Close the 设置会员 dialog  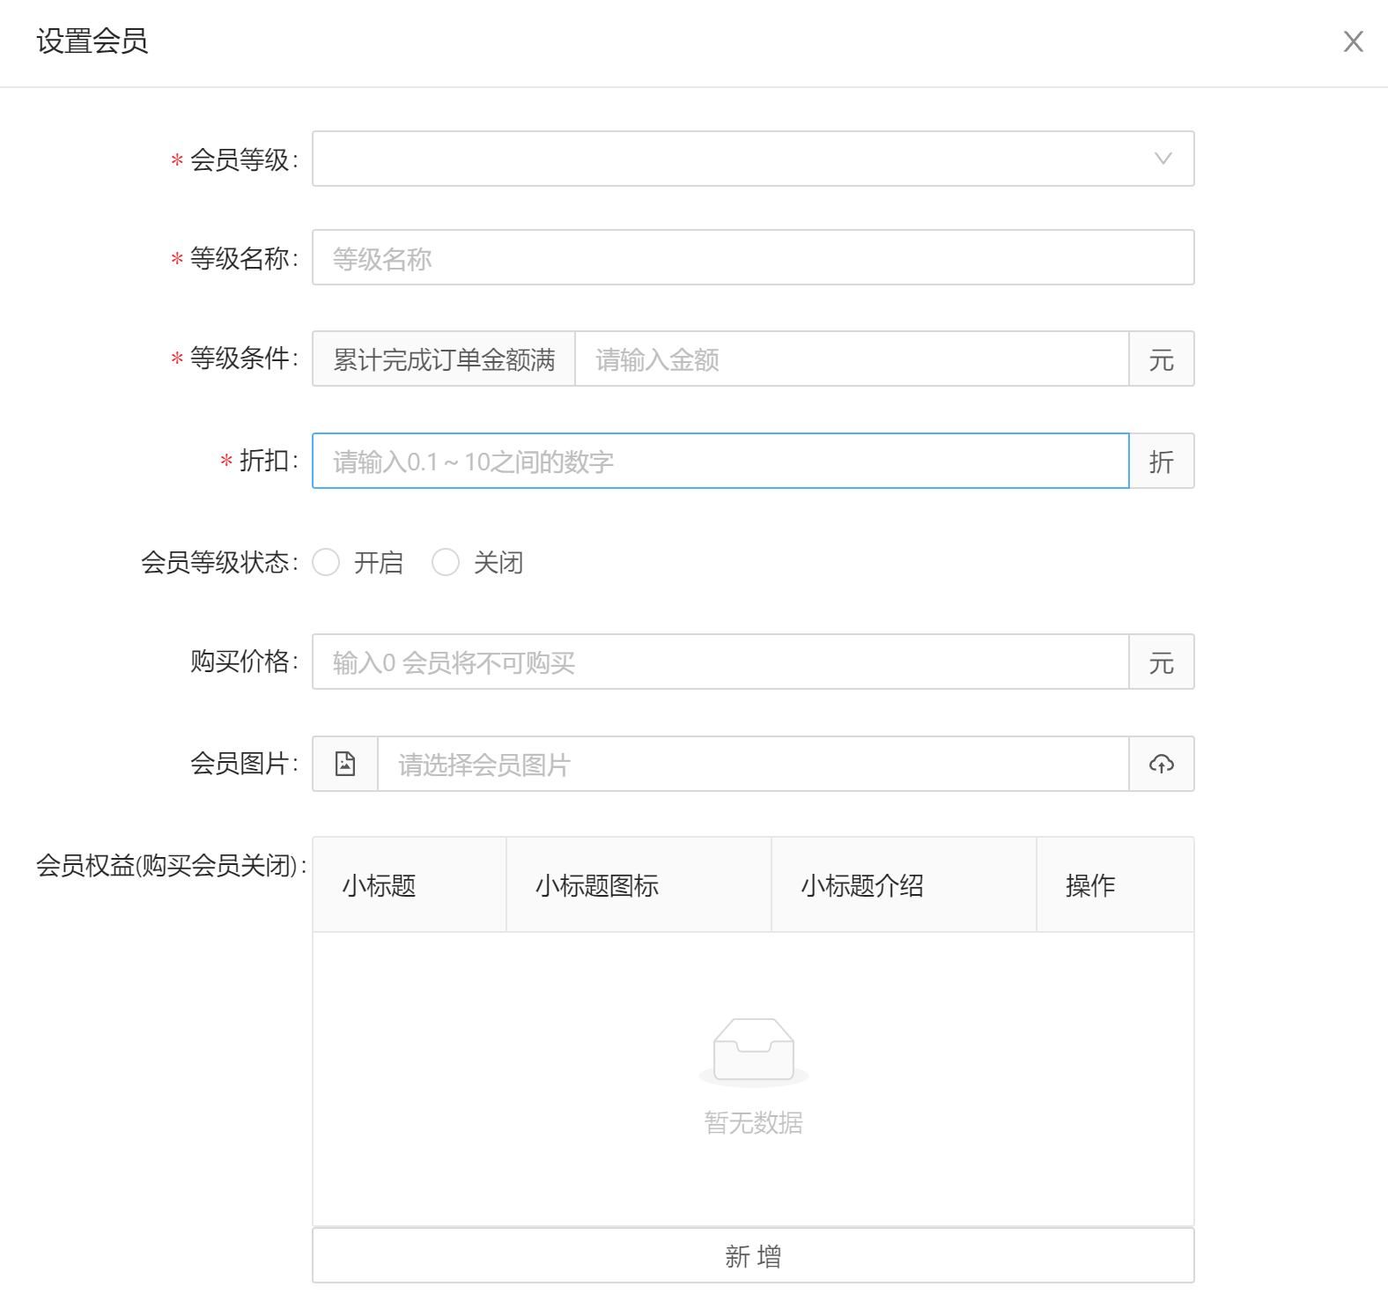[x=1353, y=41]
